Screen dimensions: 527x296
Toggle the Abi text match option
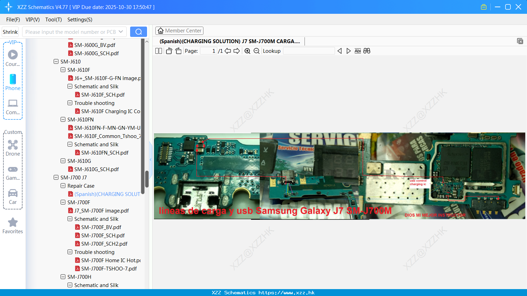point(358,51)
